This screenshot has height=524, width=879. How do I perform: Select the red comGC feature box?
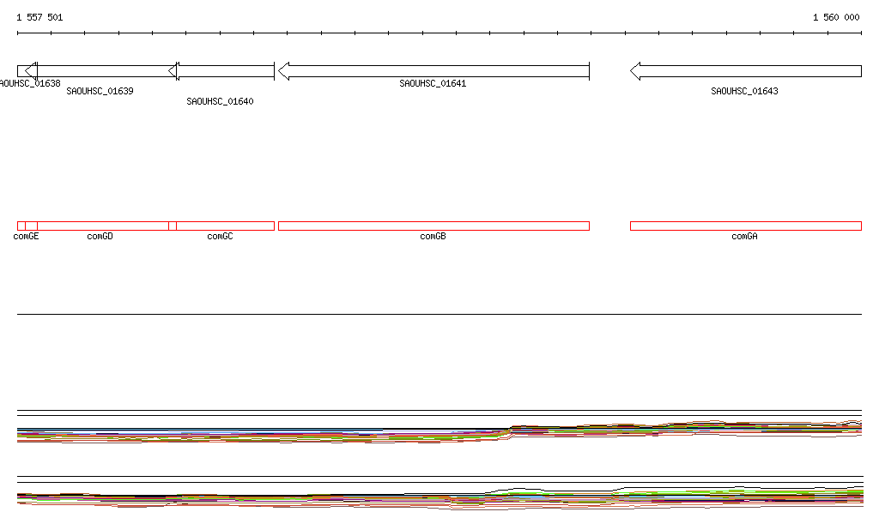tap(221, 226)
